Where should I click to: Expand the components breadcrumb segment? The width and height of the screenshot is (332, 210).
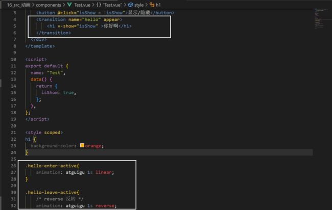coord(49,5)
